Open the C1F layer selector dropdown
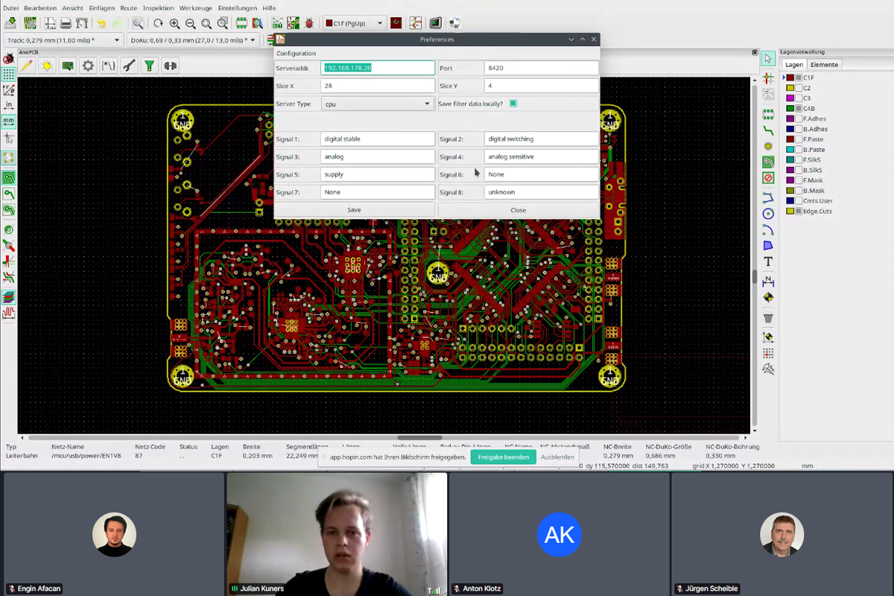The height and width of the screenshot is (596, 894). tap(354, 23)
